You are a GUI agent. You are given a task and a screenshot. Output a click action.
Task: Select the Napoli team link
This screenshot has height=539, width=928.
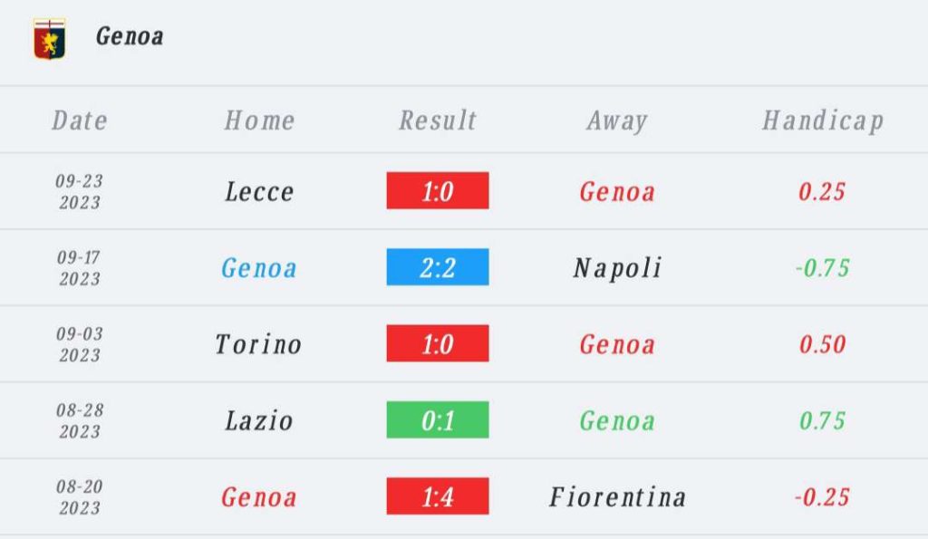click(x=617, y=268)
